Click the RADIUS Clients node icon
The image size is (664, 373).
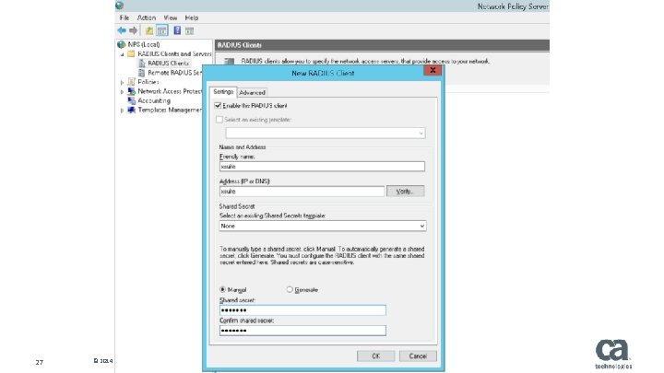(141, 63)
